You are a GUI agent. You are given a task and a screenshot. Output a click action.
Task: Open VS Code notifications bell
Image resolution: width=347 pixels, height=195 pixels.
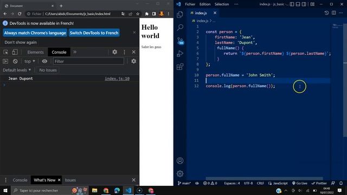[x=341, y=183]
